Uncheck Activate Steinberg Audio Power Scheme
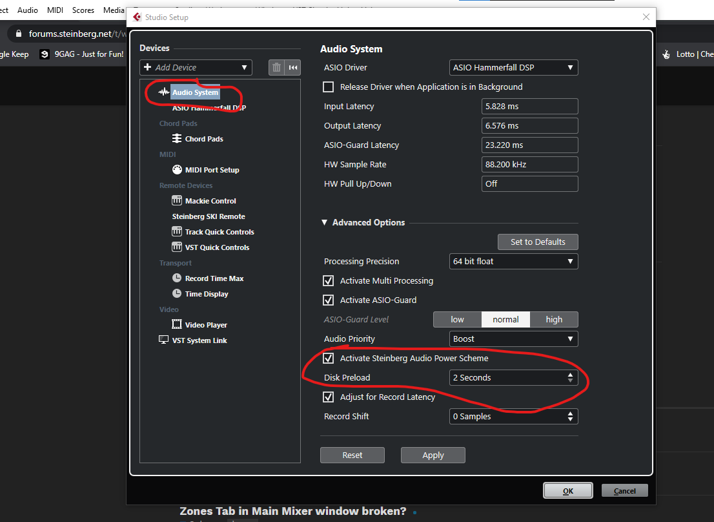 pos(329,359)
